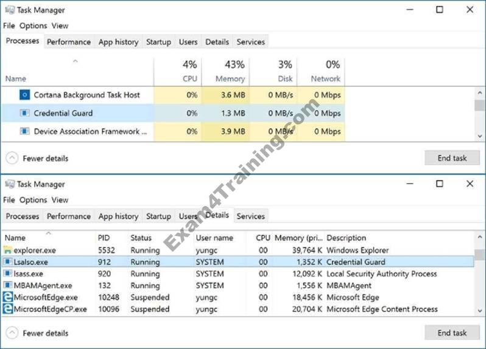
Task: Open File menu in lower Task Manager
Action: point(9,200)
